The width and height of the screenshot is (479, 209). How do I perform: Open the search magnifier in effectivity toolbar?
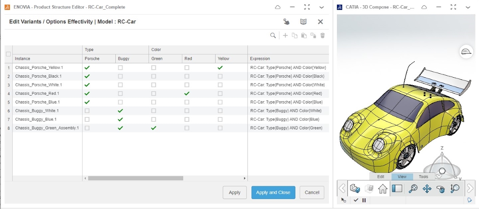click(273, 35)
